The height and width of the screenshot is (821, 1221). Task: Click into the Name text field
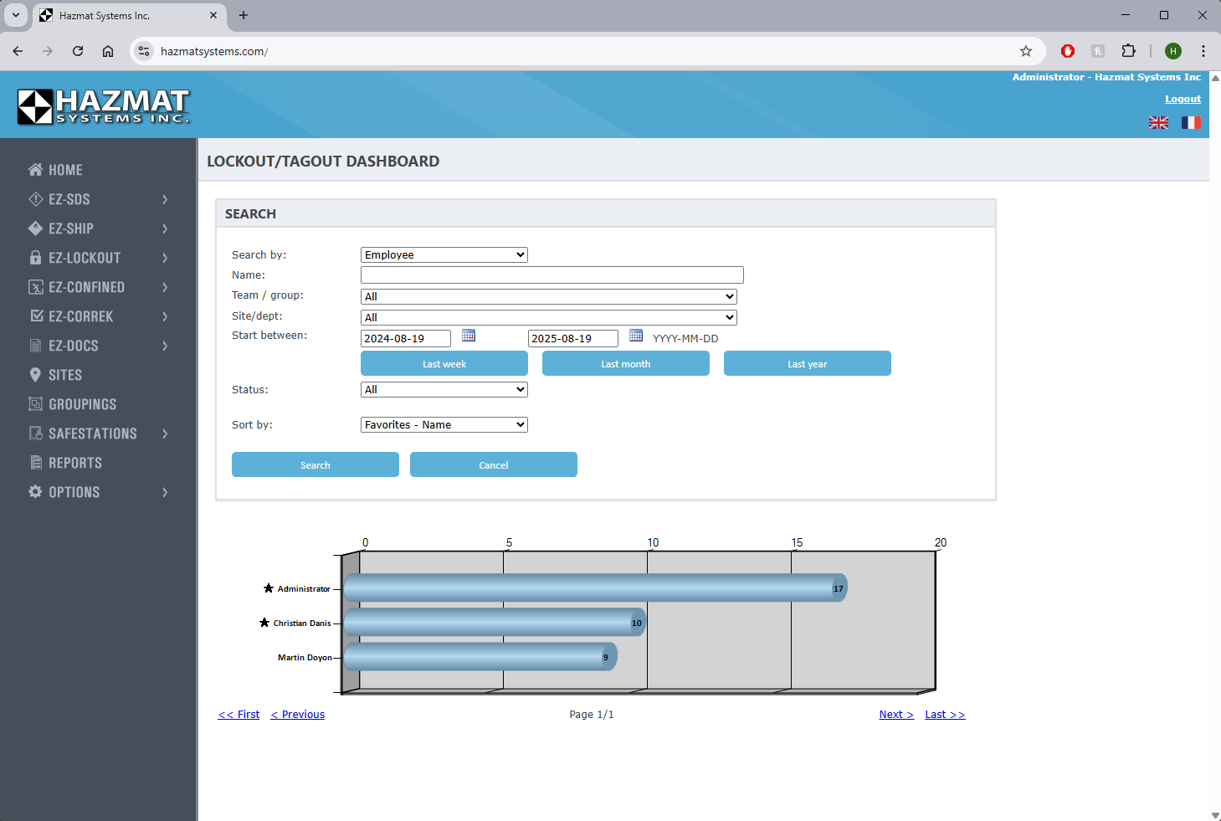coord(552,275)
